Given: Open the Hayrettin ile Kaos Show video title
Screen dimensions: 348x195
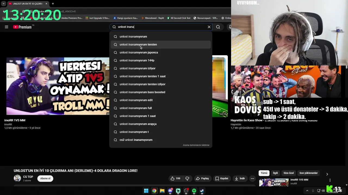Looking at the screenshot, I should (274, 121).
